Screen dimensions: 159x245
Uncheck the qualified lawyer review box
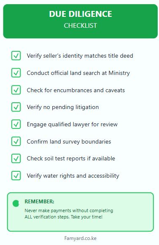coord(16,124)
